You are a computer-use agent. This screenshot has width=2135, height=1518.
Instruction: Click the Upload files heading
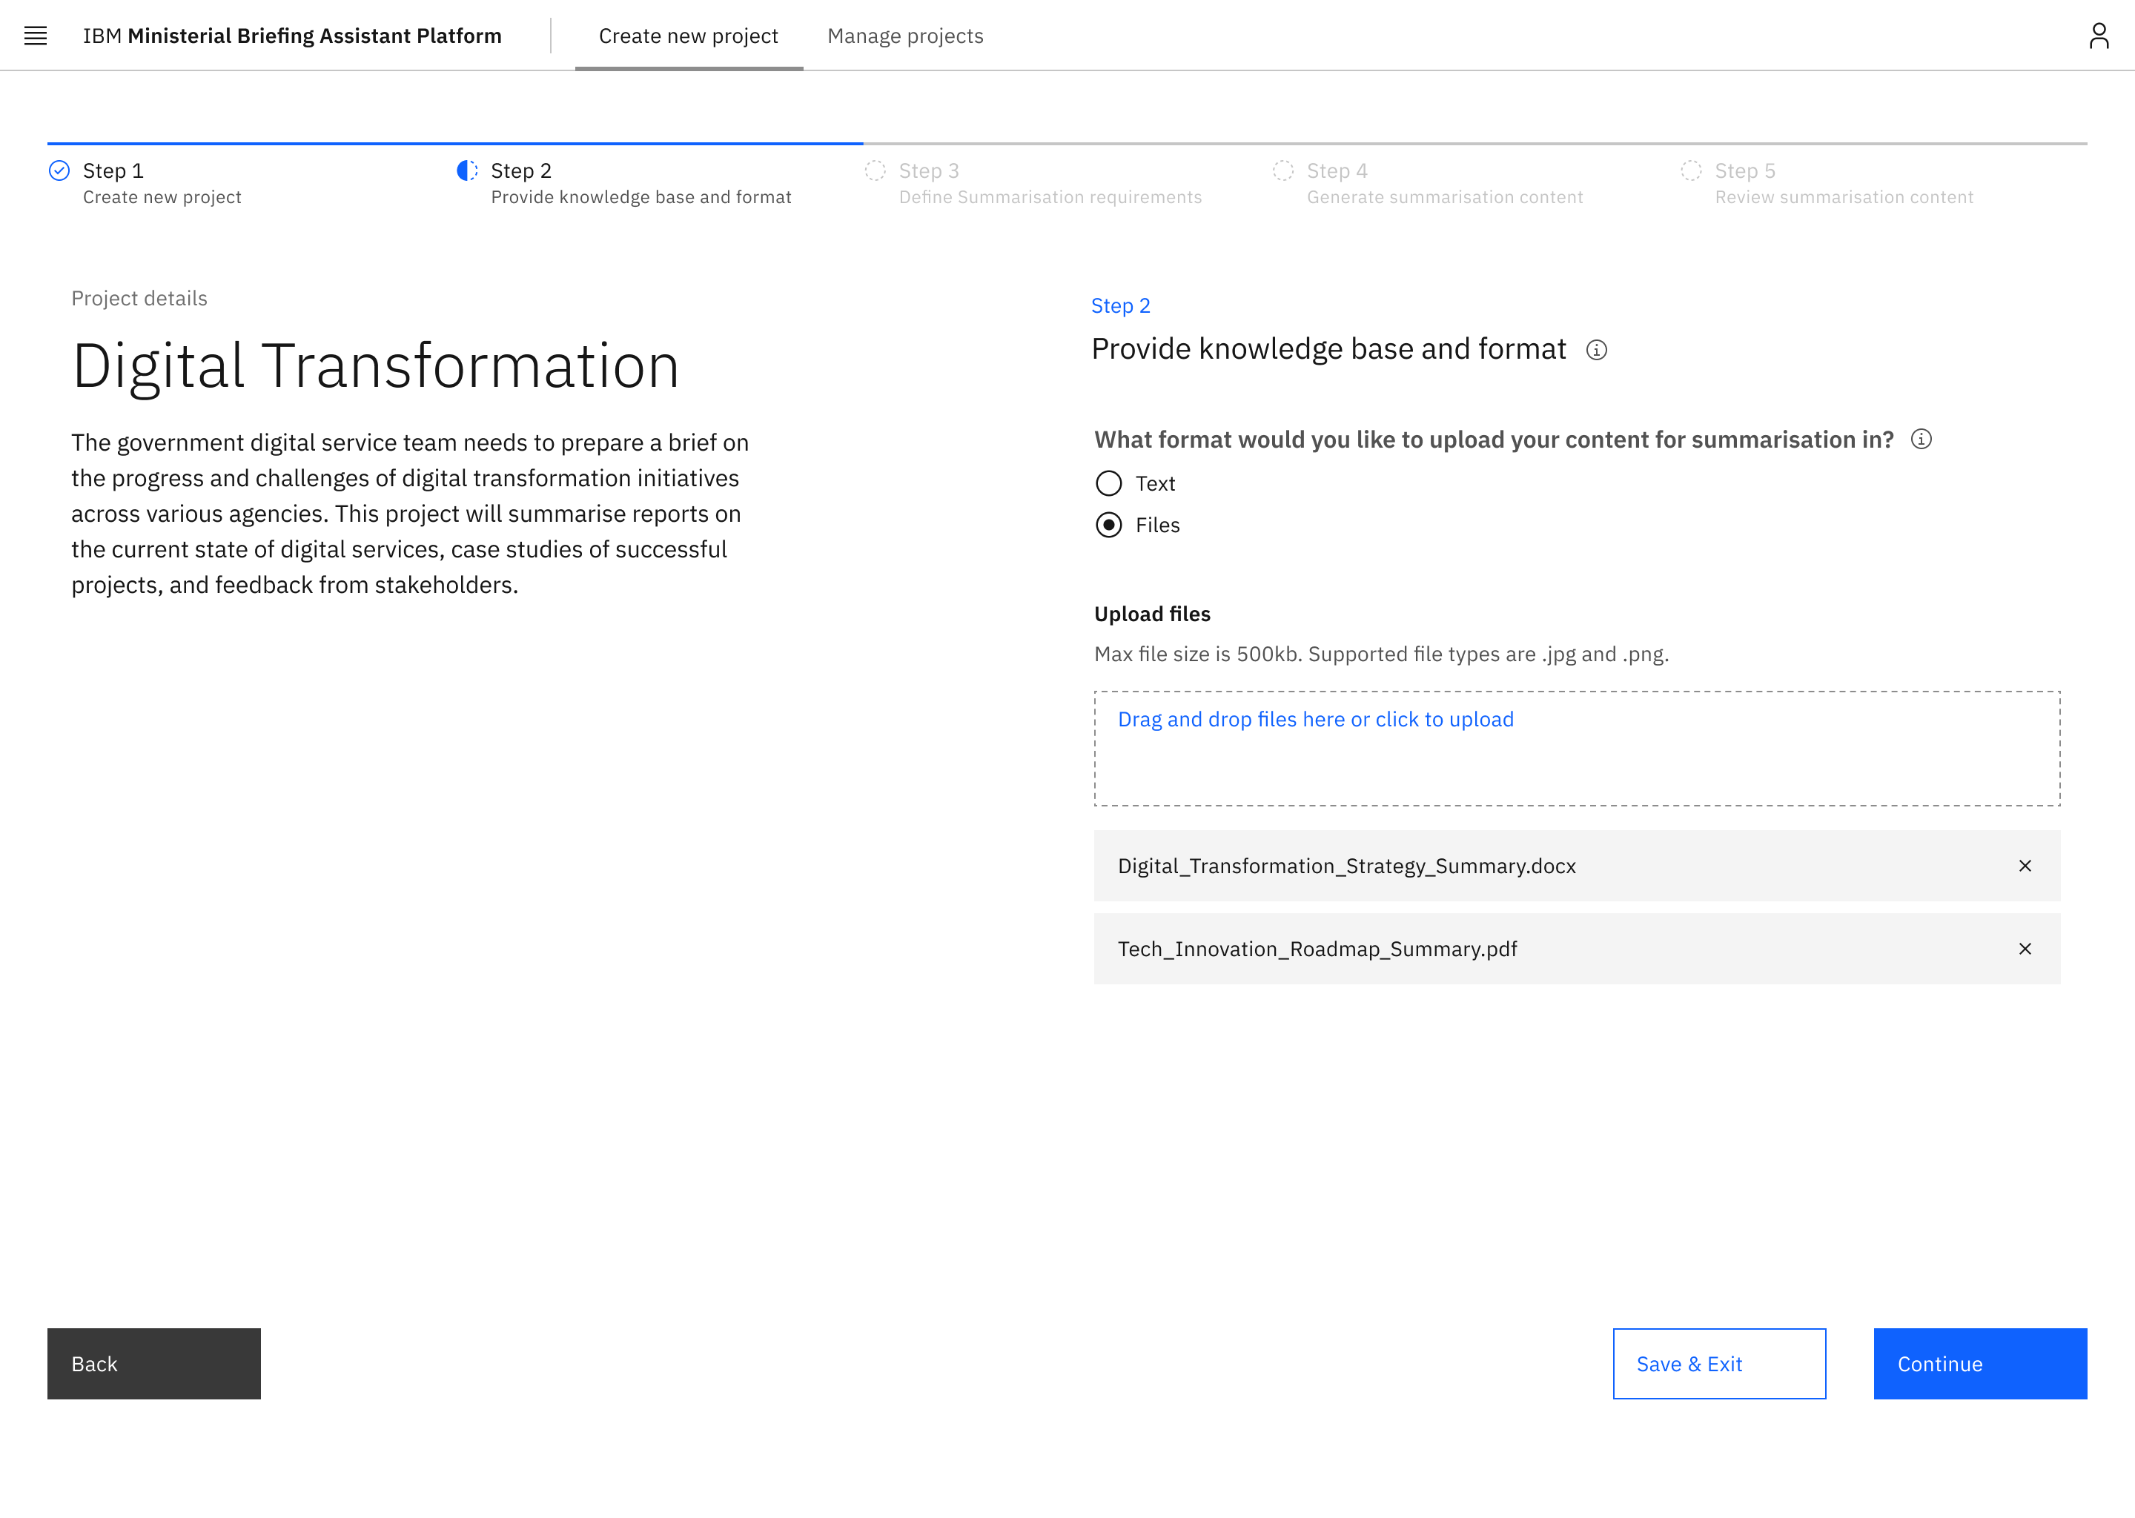point(1151,614)
